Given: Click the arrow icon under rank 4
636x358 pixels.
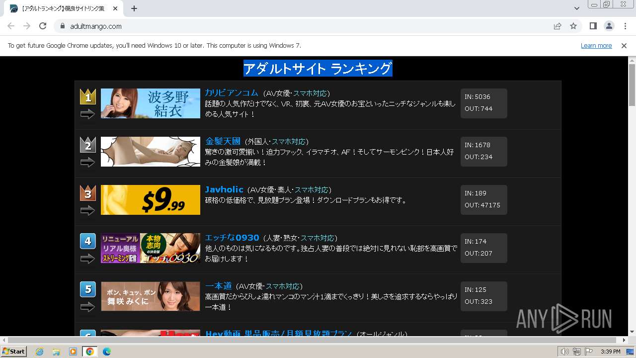Looking at the screenshot, I should pos(87,259).
